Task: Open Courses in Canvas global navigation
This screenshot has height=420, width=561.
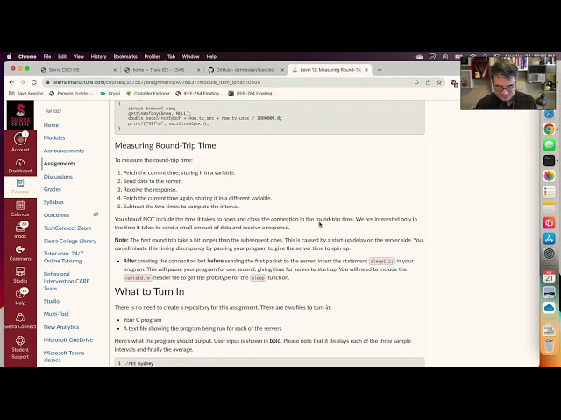Action: tap(20, 186)
